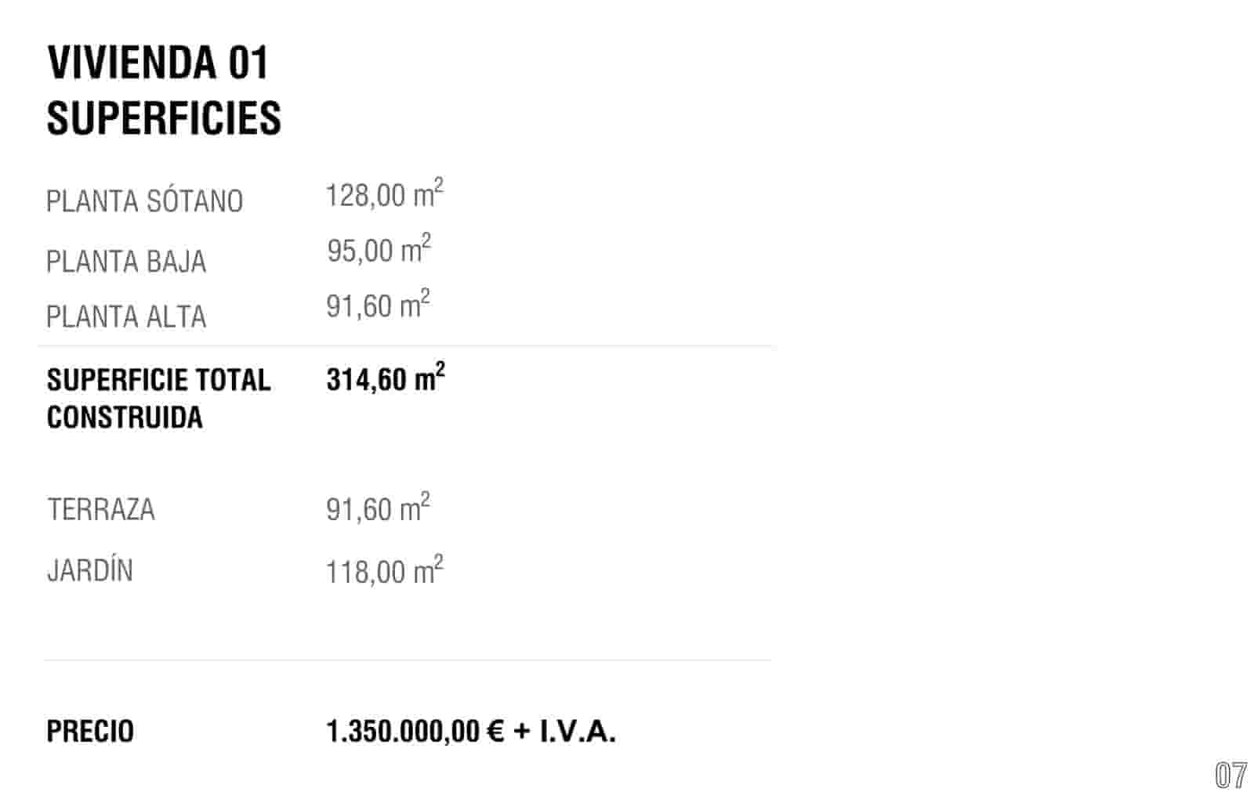Click the page number 07
The height and width of the screenshot is (799, 1254).
(1230, 775)
